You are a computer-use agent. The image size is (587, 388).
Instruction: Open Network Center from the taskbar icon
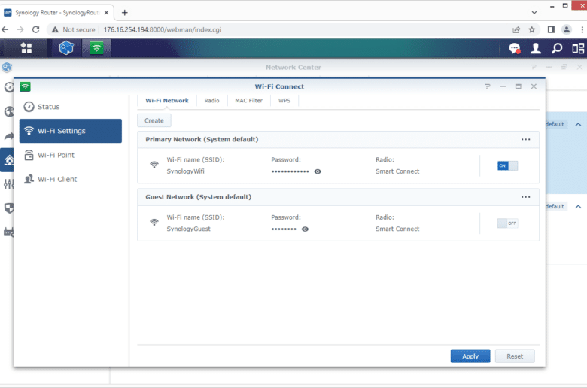(66, 48)
